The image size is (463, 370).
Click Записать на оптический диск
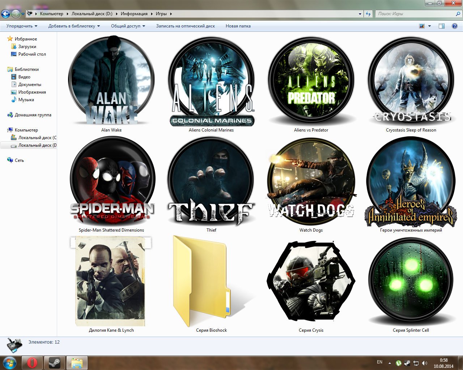click(x=186, y=26)
